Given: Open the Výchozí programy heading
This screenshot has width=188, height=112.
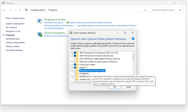Looking at the screenshot, I should pos(54,33).
